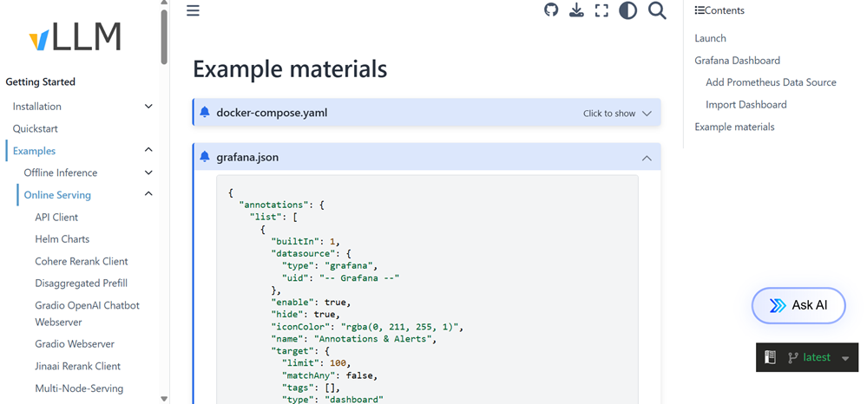Expand the Installation section chevron
This screenshot has height=404, width=867.
coord(148,107)
